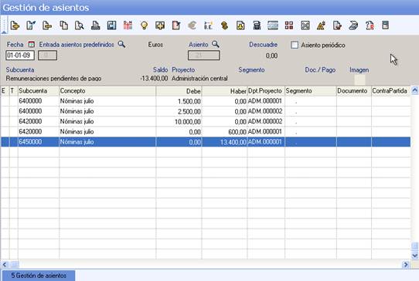This screenshot has height=281, width=419.
Task: Click the Administración central project text
Action: click(199, 79)
